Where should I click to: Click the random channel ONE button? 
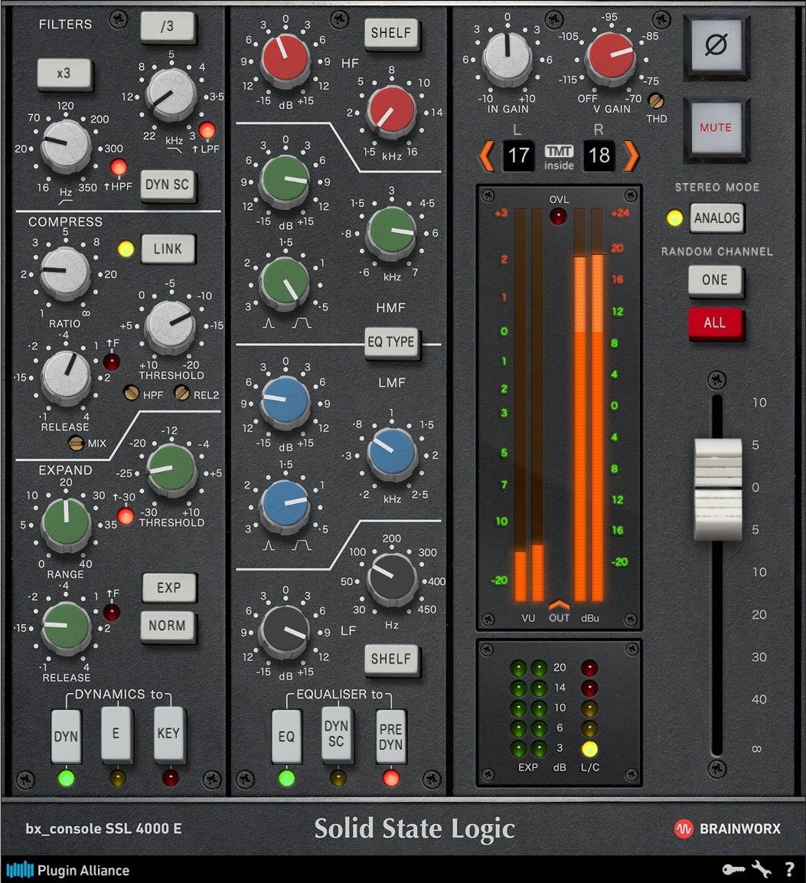point(715,280)
